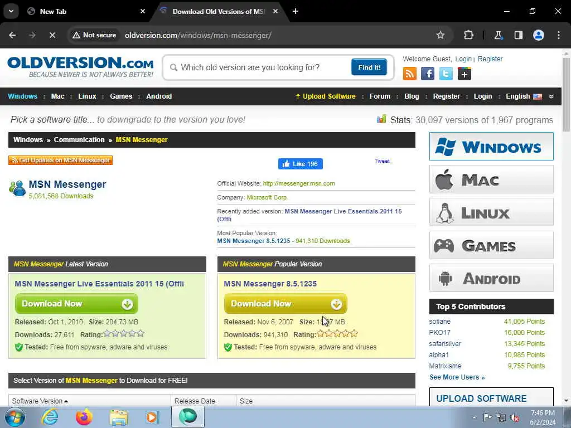Click the page vertical scrollbar thumb

coord(566,95)
